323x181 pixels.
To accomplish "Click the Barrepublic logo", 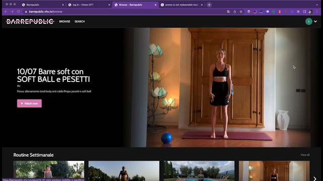I will (30, 21).
